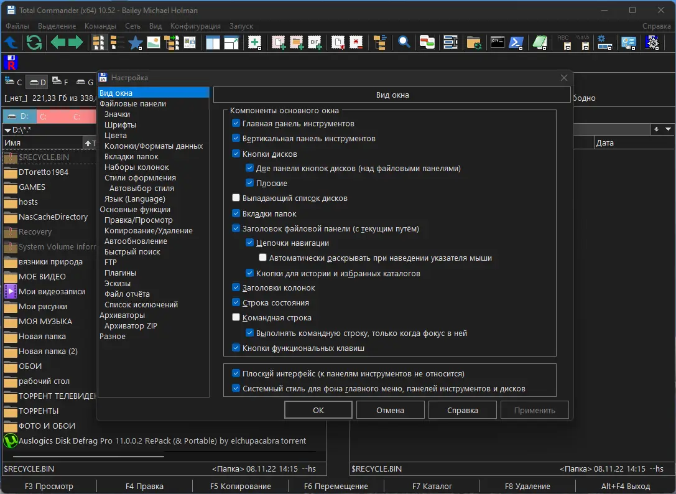This screenshot has width=676, height=494.
Task: Click the green notepad editor icon
Action: tap(540, 42)
